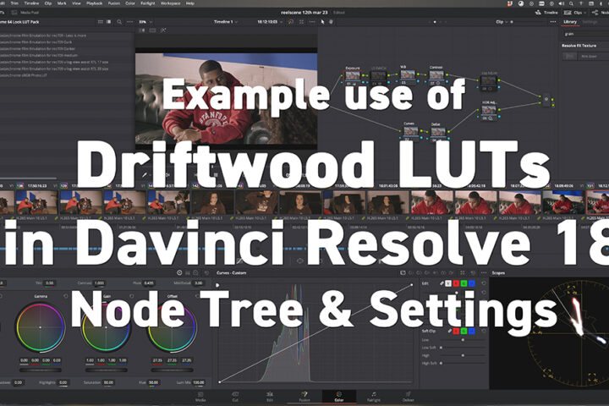Open node editor options ellipsis menu
The width and height of the screenshot is (609, 406).
coord(552,22)
